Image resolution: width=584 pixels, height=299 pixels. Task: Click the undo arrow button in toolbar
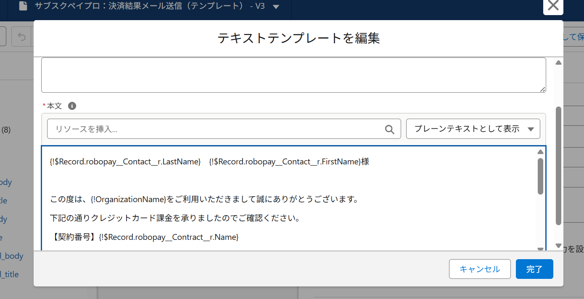[x=21, y=37]
